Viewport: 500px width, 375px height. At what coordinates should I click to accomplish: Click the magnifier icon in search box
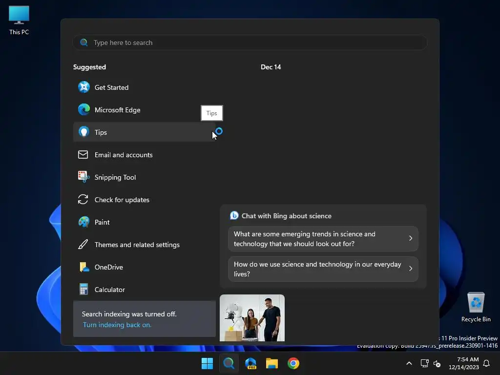[x=84, y=42]
